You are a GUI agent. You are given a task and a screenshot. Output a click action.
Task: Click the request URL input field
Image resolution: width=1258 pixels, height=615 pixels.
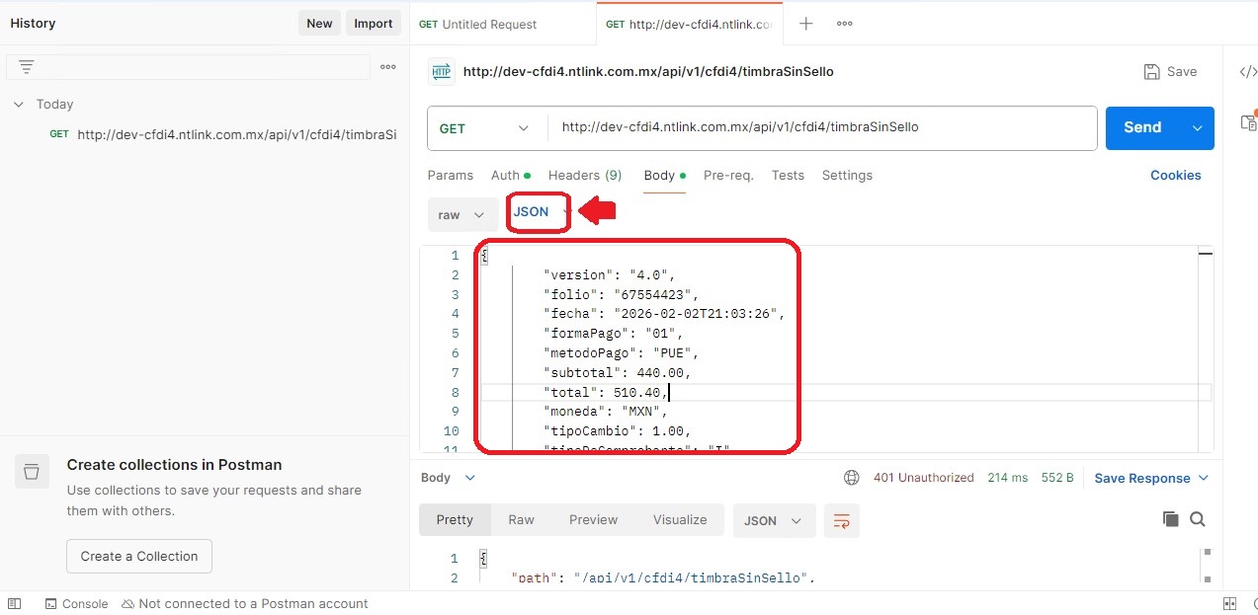[x=822, y=128]
